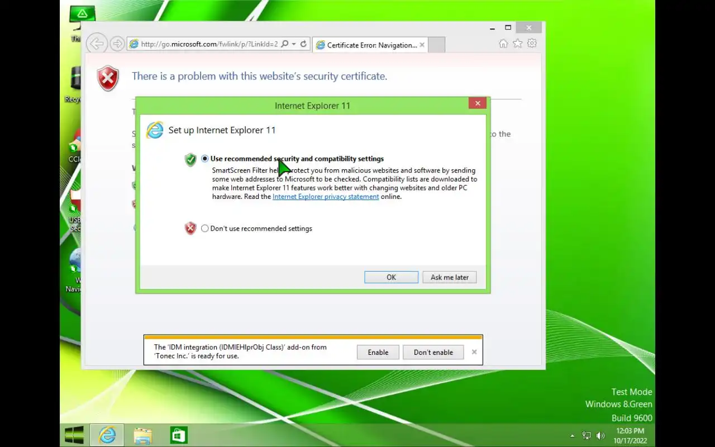The height and width of the screenshot is (447, 715).
Task: Click the red certificate error shield icon
Action: 108,78
